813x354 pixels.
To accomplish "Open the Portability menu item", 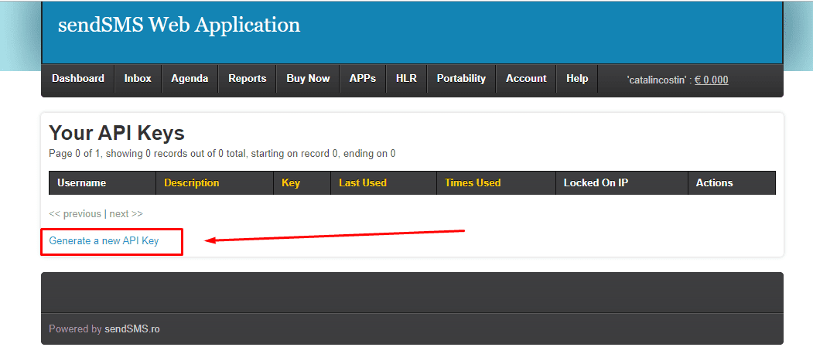I will click(x=461, y=79).
